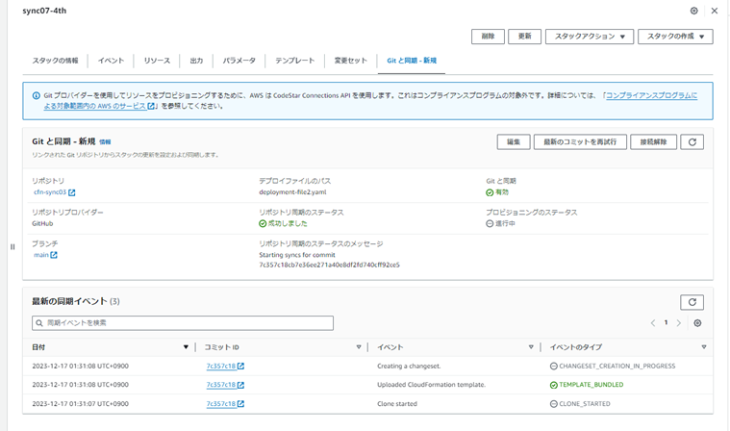Image resolution: width=730 pixels, height=431 pixels.
Task: Refresh the latest sync events list
Action: pyautogui.click(x=692, y=302)
